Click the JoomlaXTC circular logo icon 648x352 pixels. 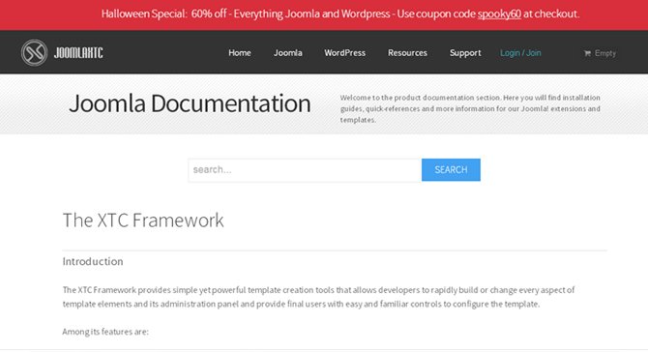pyautogui.click(x=34, y=52)
